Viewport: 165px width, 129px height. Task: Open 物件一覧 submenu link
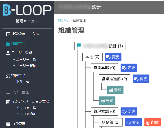click(x=23, y=82)
